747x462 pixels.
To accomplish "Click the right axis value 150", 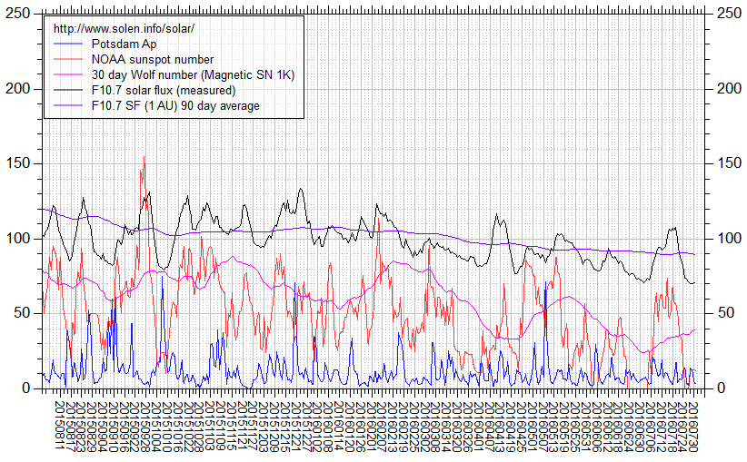I will (x=730, y=163).
